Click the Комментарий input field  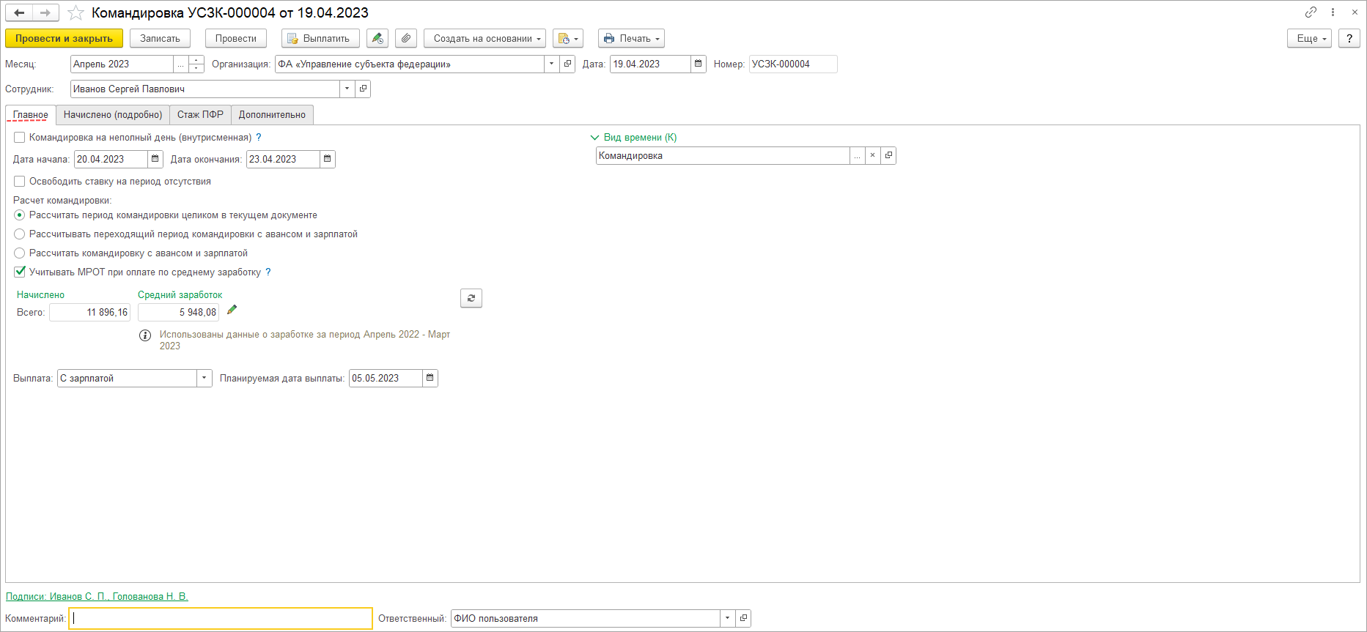click(221, 618)
